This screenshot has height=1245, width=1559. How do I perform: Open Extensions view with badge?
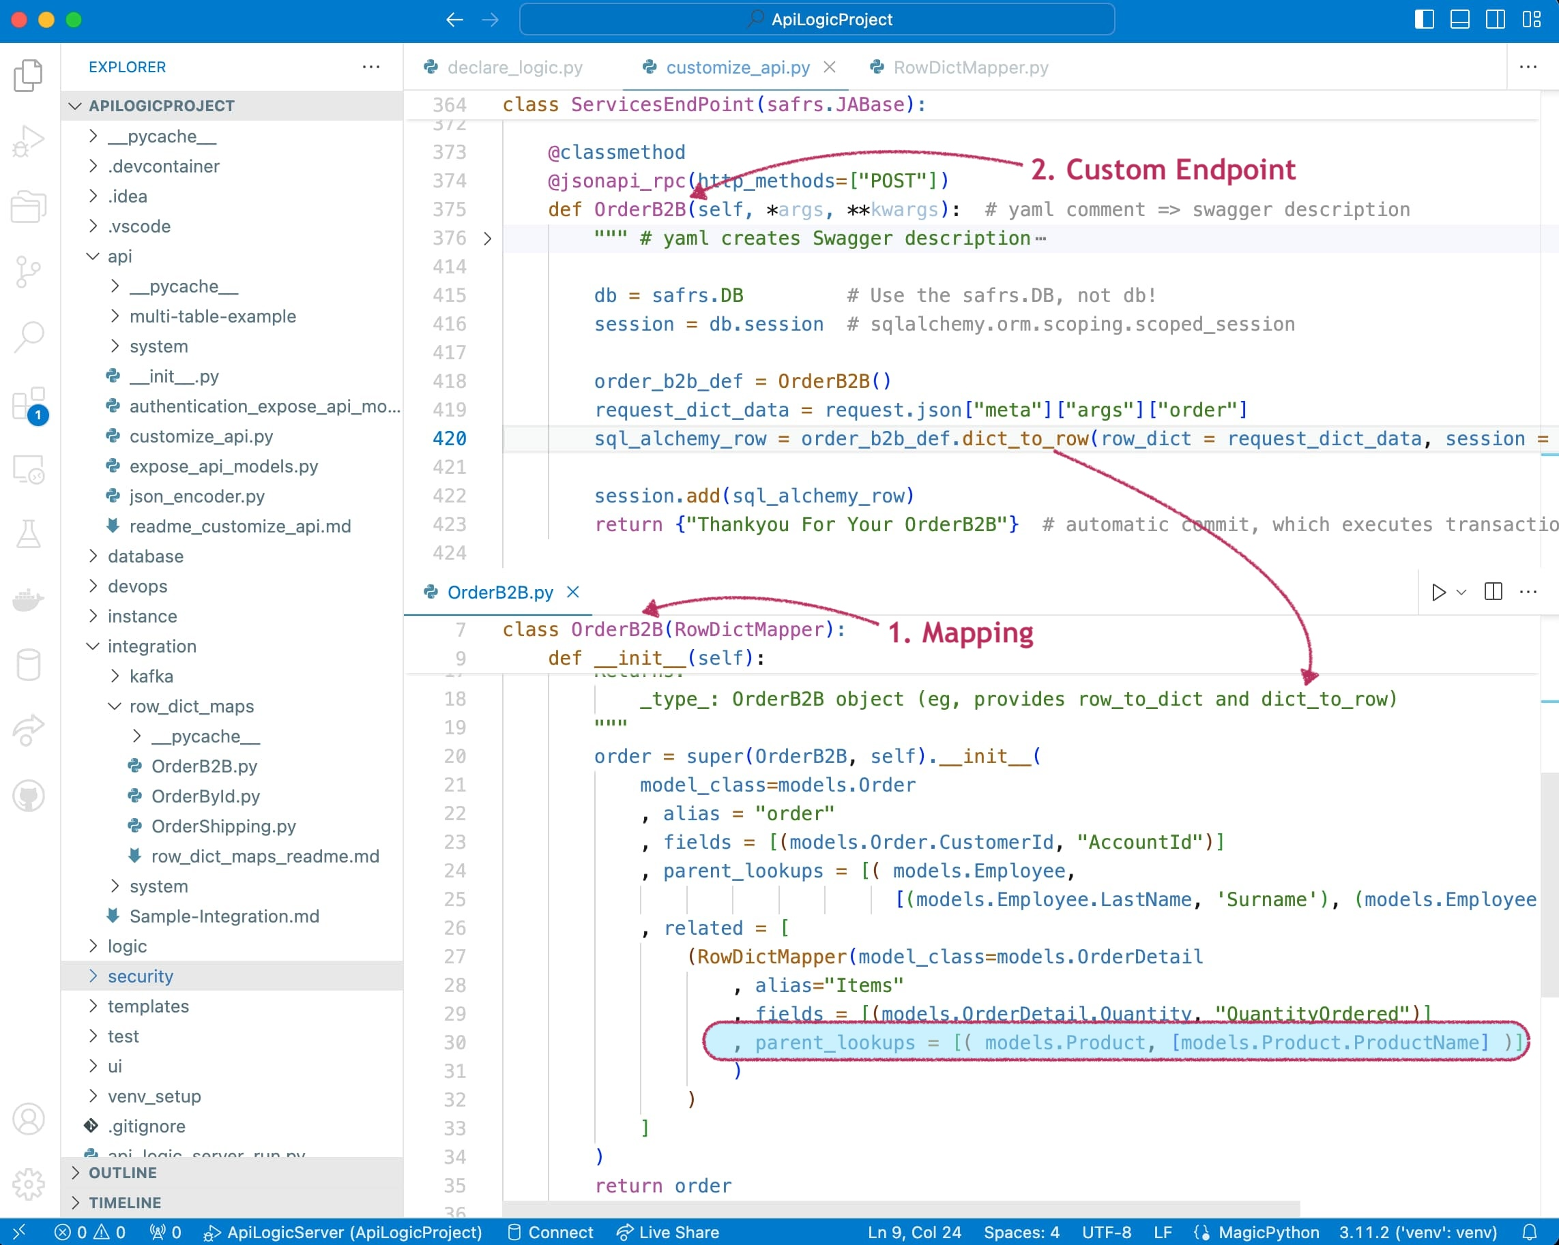29,404
